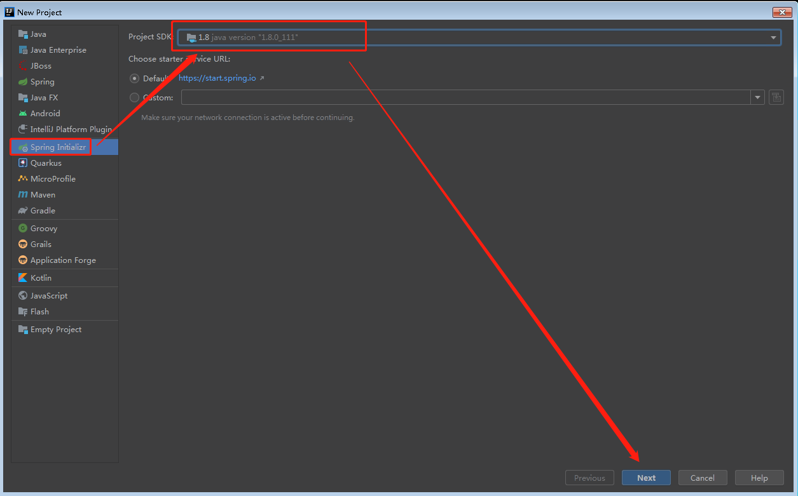
Task: Click the Gradle elephant icon
Action: [x=23, y=211]
